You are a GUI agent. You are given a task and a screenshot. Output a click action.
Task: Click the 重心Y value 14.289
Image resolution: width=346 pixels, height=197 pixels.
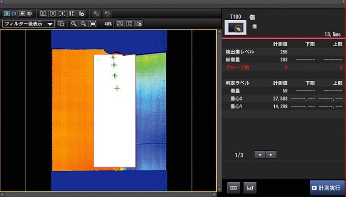tap(280, 107)
